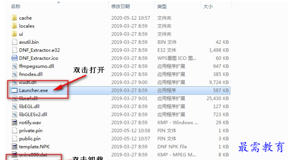Click libcef.dll date 2019-03-27 9:01
The height and width of the screenshot is (160, 288).
(x=129, y=99)
